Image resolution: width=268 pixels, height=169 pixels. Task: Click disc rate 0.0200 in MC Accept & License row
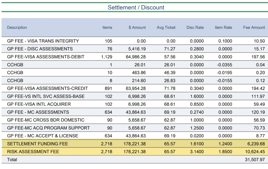click(197, 136)
